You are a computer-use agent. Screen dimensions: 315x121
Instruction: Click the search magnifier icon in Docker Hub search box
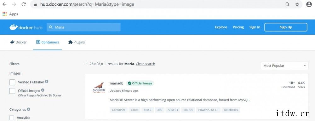coord(51,27)
